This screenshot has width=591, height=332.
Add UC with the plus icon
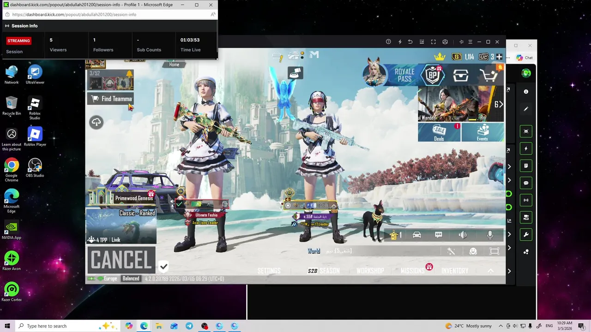[499, 57]
